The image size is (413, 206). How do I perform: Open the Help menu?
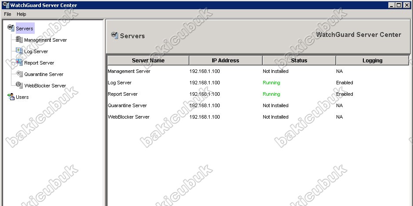click(x=22, y=14)
